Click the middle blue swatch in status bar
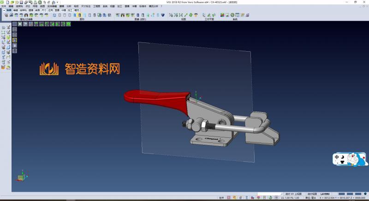The height and width of the screenshot is (201, 369). click(x=350, y=194)
